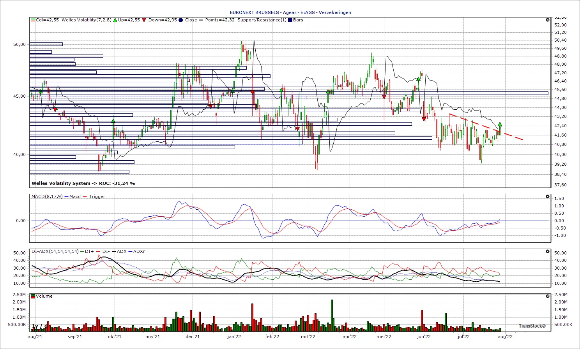
Task: Click the latest green up arrow signal
Action: 500,125
